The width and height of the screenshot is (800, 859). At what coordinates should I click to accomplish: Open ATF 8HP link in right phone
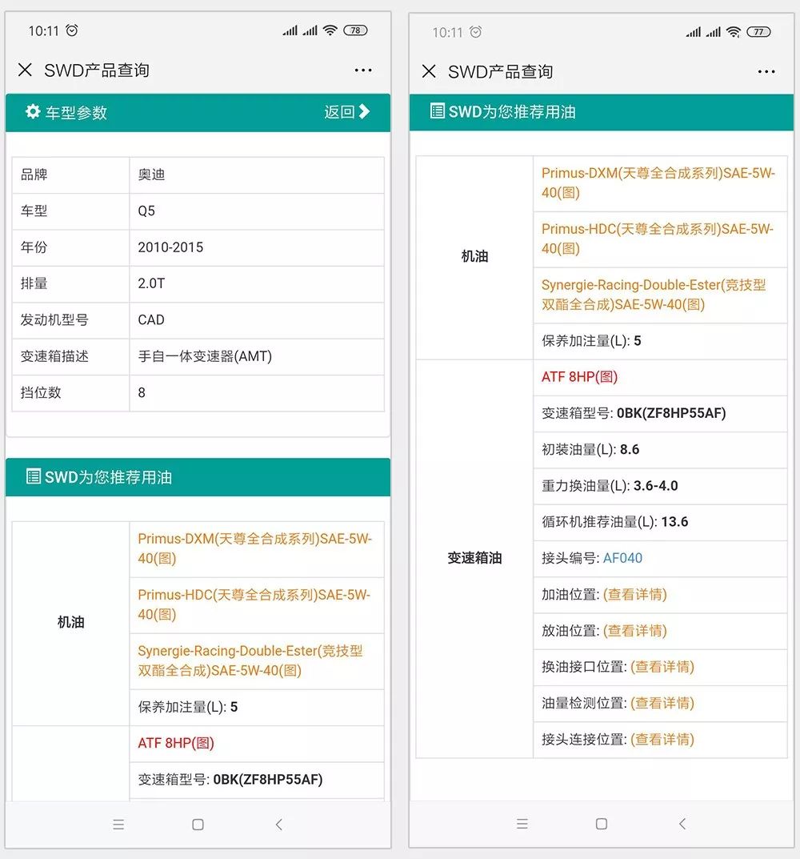pyautogui.click(x=579, y=377)
